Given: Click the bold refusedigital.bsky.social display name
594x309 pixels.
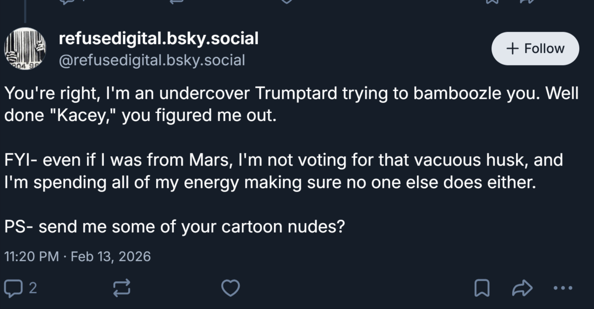Looking at the screenshot, I should pyautogui.click(x=159, y=39).
